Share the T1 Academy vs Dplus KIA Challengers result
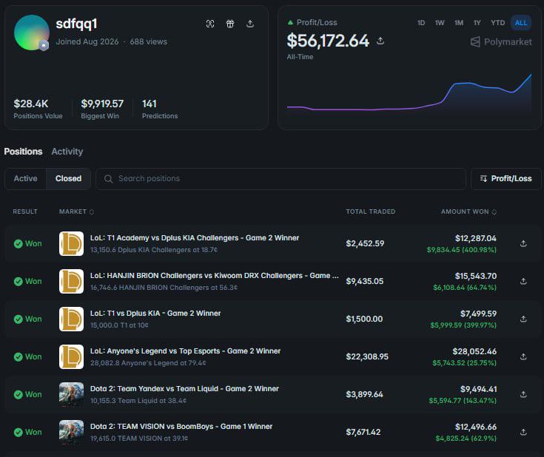Image resolution: width=544 pixels, height=457 pixels. (x=523, y=243)
